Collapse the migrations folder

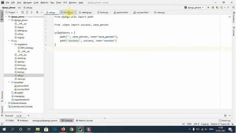12,44
